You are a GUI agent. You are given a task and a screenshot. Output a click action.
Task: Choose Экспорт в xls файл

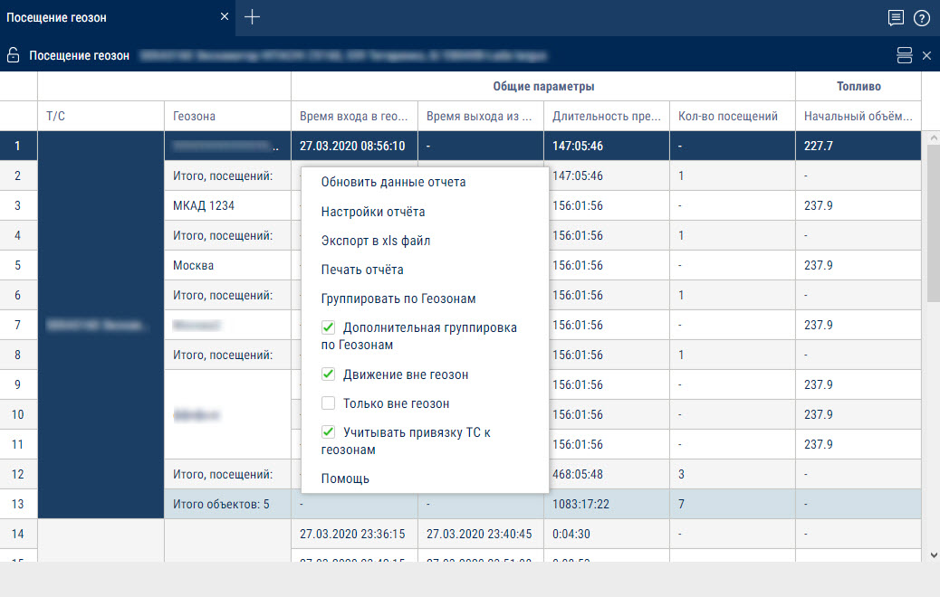coord(376,241)
